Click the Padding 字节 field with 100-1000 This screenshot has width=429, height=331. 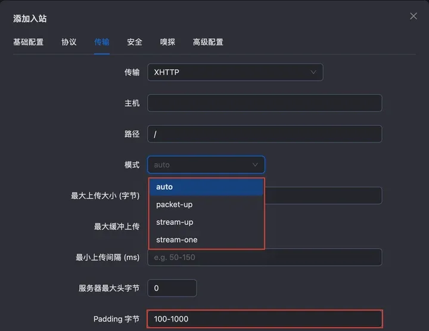(265, 319)
